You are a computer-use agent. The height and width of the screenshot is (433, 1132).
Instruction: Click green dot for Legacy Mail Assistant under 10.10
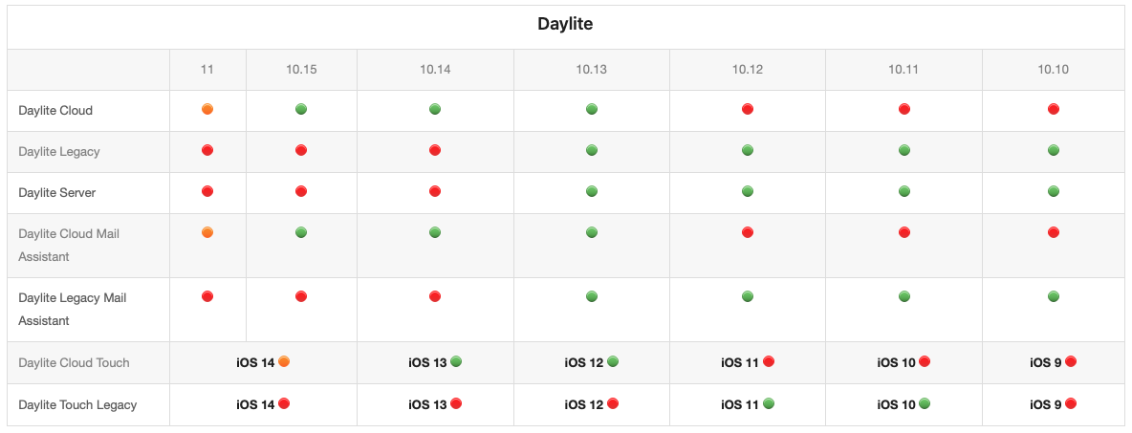coord(1054,296)
